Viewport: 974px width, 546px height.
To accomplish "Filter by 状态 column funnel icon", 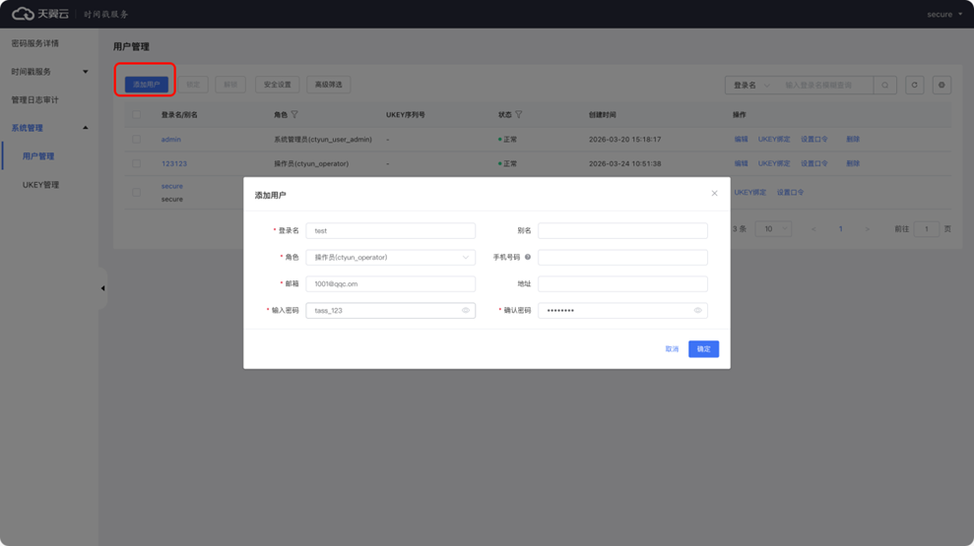I will [519, 115].
